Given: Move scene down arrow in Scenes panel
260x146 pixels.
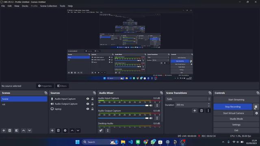Looking at the screenshot, I should tap(30, 131).
